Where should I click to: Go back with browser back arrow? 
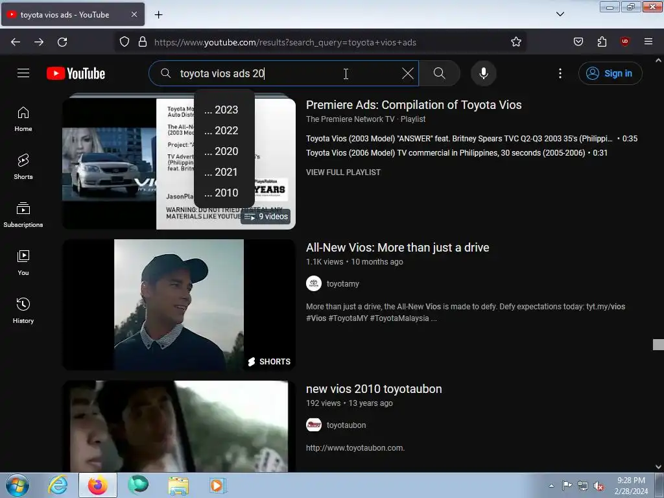[16, 42]
